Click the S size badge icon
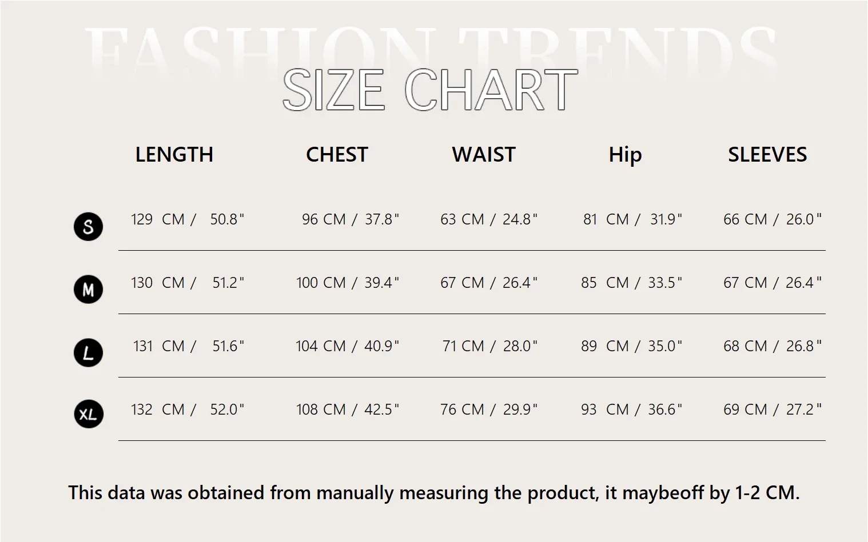Image resolution: width=868 pixels, height=542 pixels. [x=88, y=226]
